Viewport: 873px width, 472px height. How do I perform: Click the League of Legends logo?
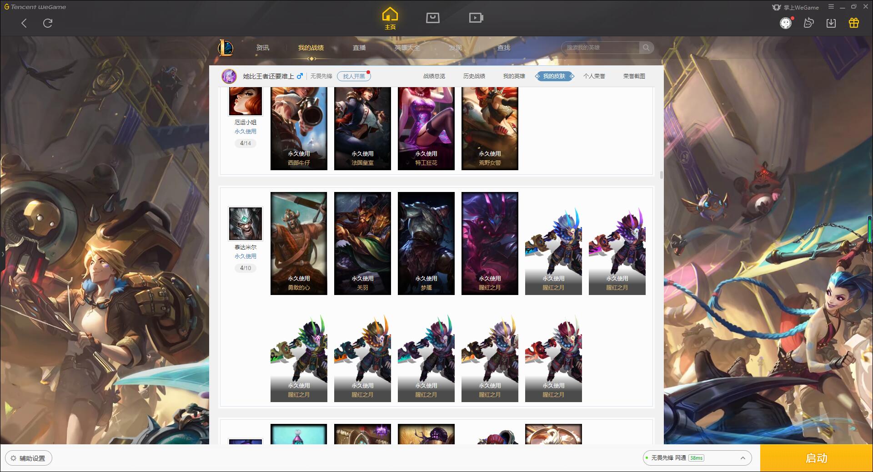(x=226, y=47)
